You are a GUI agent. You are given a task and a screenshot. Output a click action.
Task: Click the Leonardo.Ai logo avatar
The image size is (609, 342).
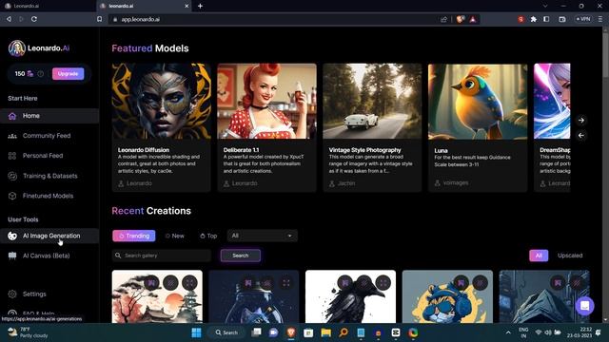point(17,48)
